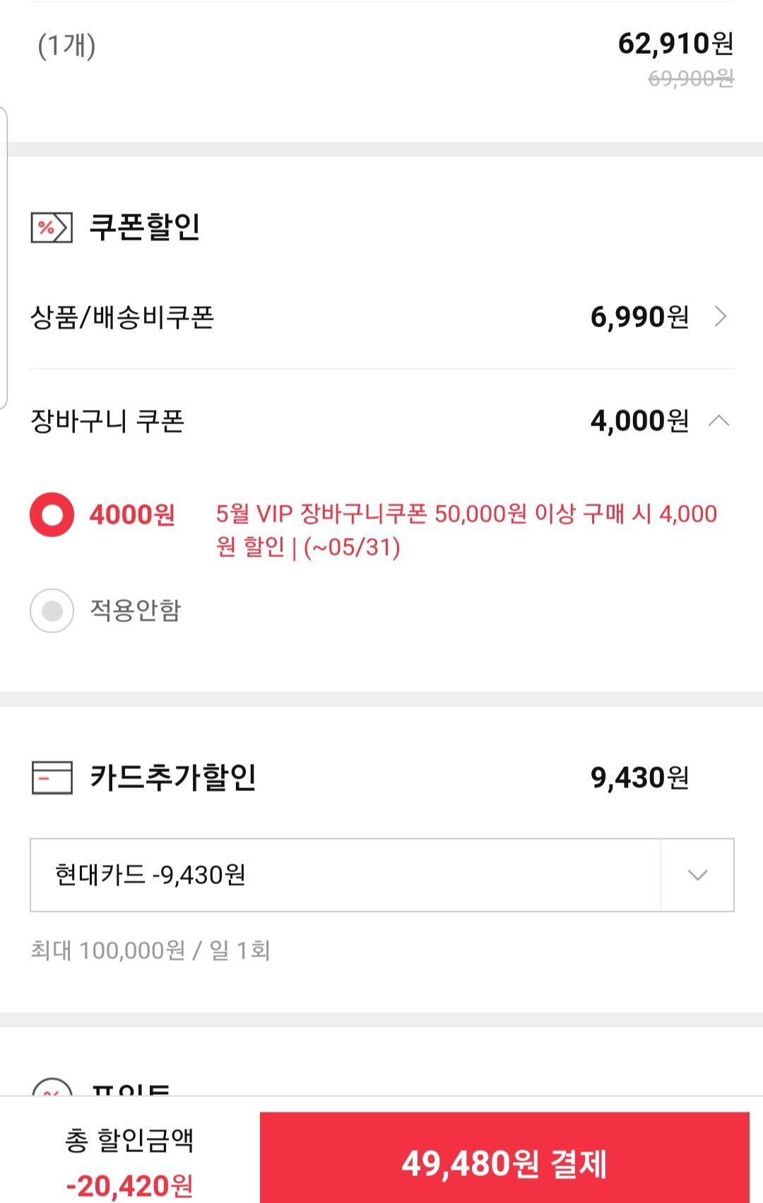Click the 카드추가할인 section heading
Viewport: 763px width, 1203px height.
(x=172, y=777)
